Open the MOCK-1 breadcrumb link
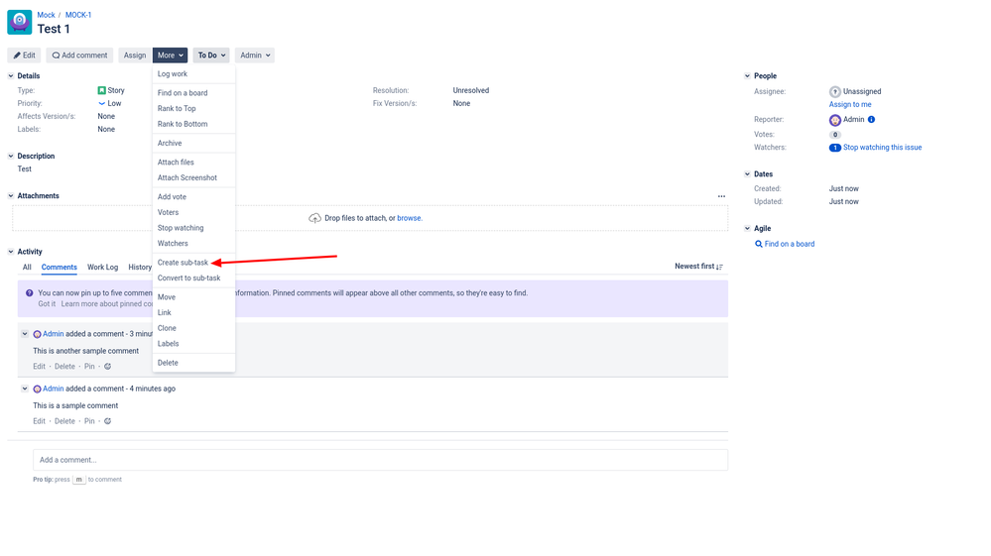The width and height of the screenshot is (991, 556). [x=78, y=15]
